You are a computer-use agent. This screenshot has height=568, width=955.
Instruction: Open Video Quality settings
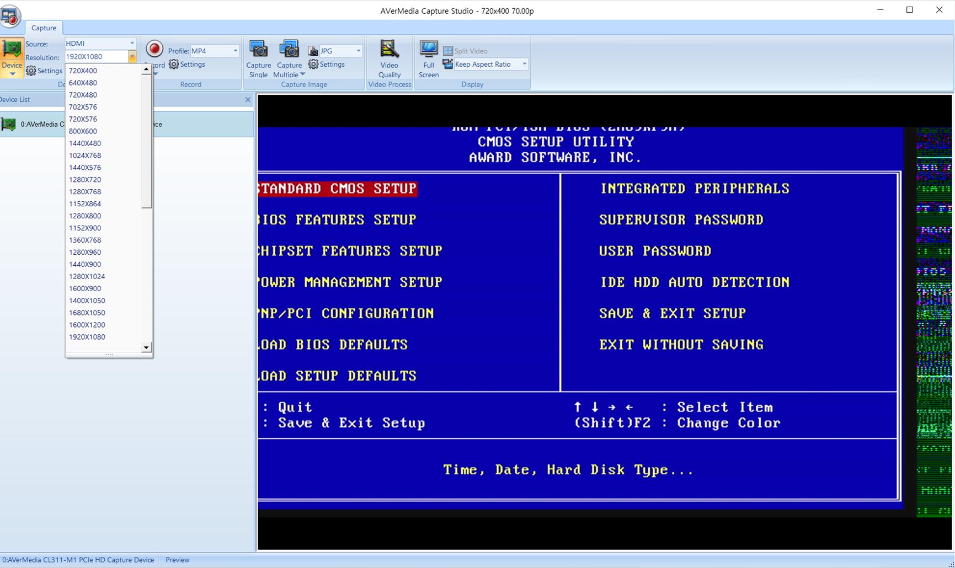[x=390, y=59]
